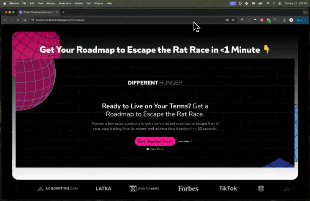Click the blue Error button in toolbar

click(x=301, y=20)
